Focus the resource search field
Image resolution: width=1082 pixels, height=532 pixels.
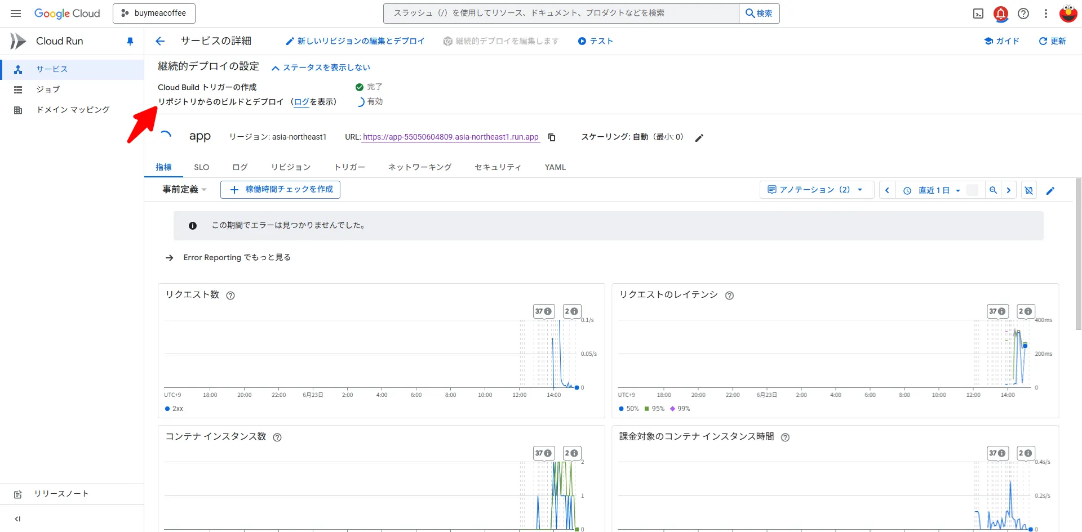[561, 14]
